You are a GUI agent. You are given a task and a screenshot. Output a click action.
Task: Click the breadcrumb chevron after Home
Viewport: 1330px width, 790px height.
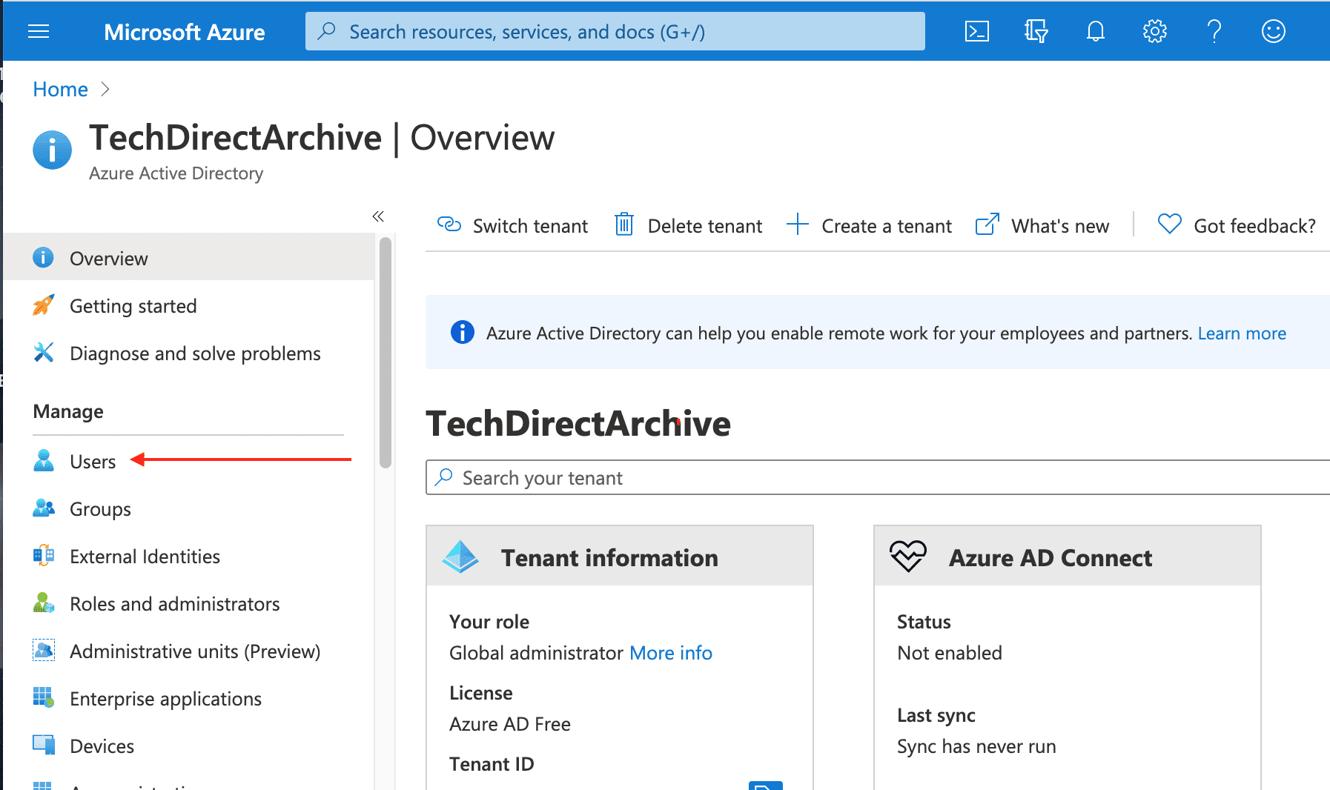105,90
